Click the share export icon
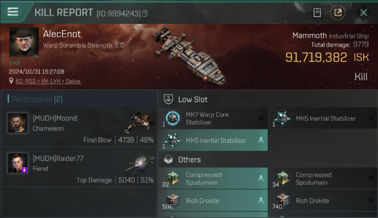378x218 pixels. click(x=338, y=12)
